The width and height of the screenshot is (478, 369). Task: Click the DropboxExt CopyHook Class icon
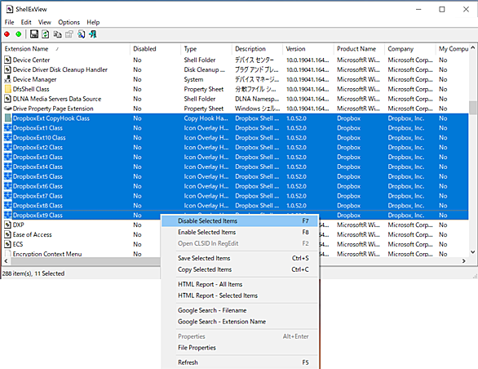pyautogui.click(x=7, y=118)
